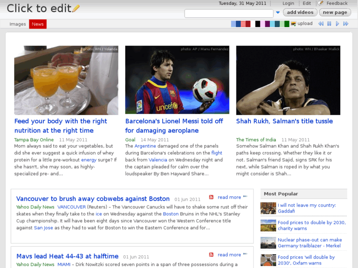Click the upload picture icon

click(x=293, y=24)
